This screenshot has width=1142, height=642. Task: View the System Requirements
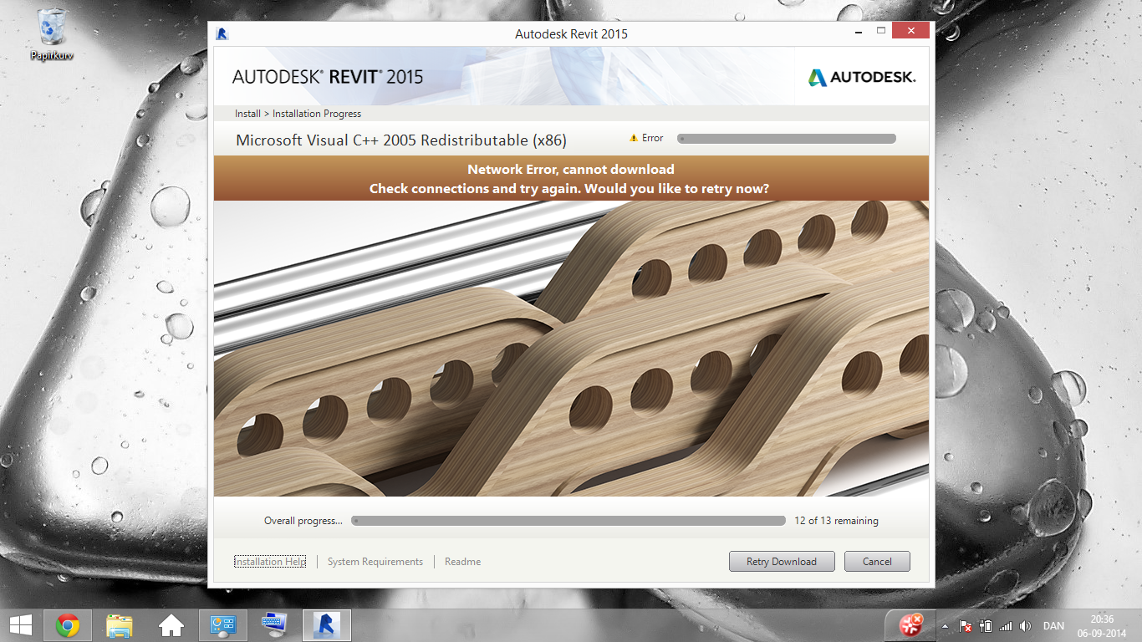(375, 561)
